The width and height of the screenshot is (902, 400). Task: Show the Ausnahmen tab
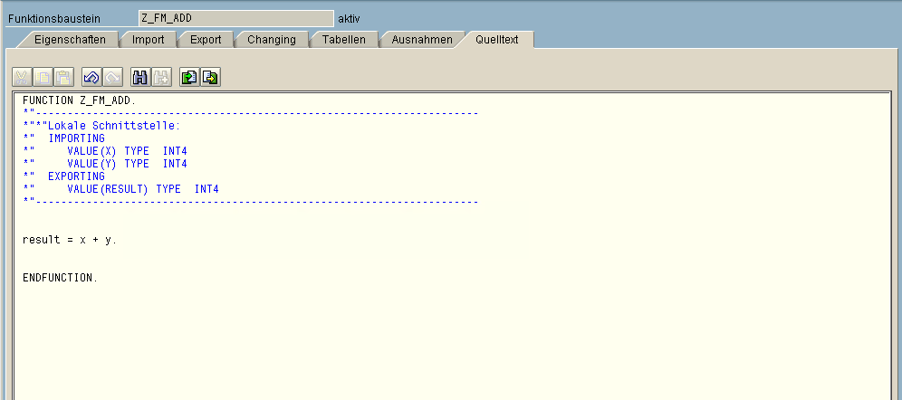[x=421, y=40]
